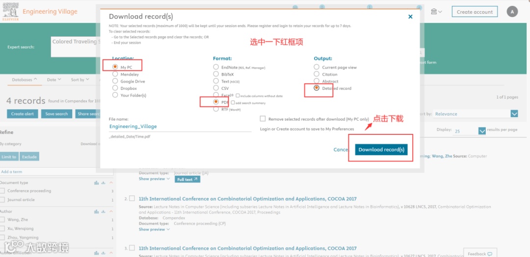Choose RTF (Word) format
This screenshot has height=257, width=530.
215,109
